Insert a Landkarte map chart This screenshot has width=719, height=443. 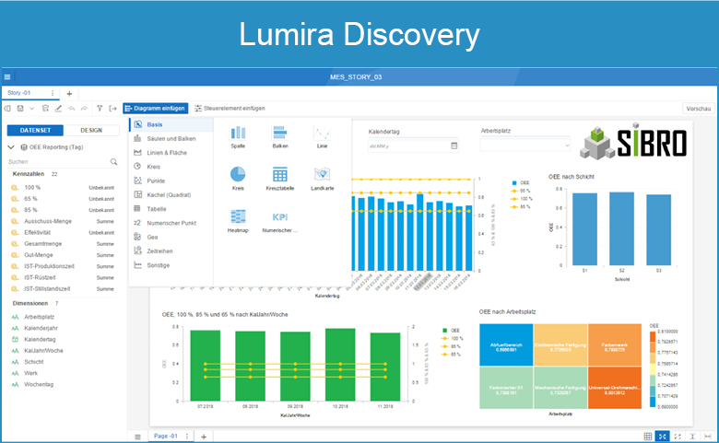point(323,179)
